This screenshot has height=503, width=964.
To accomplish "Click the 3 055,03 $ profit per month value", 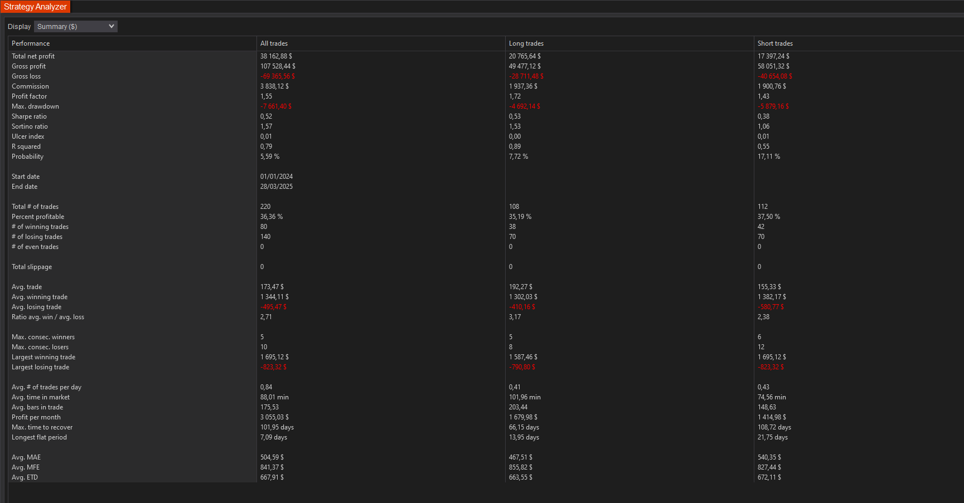I will [274, 417].
